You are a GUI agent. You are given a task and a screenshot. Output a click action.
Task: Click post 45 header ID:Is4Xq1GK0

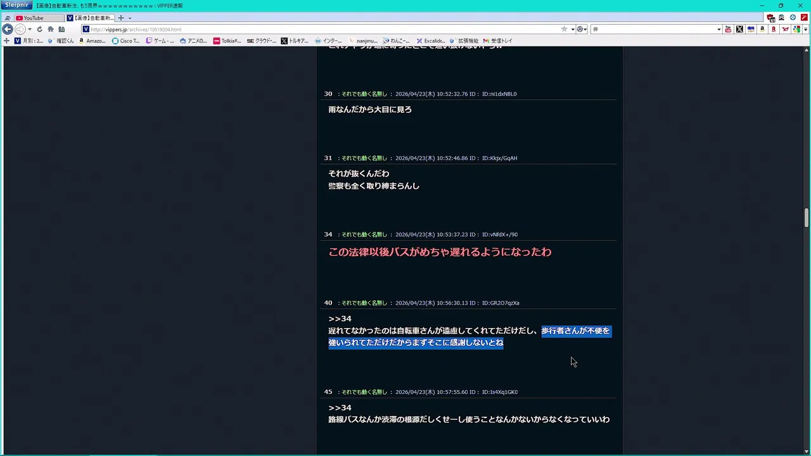point(500,392)
